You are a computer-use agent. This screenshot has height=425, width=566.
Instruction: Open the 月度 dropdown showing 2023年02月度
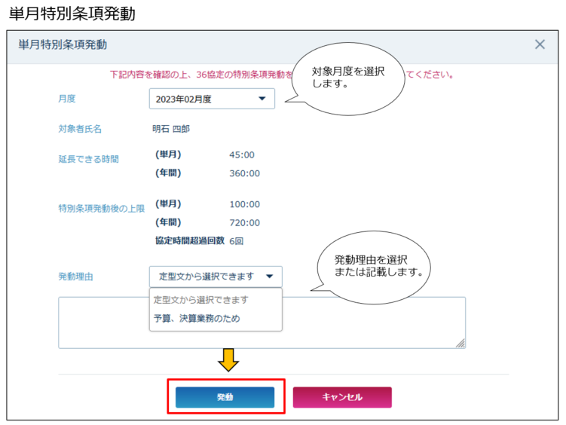[212, 99]
